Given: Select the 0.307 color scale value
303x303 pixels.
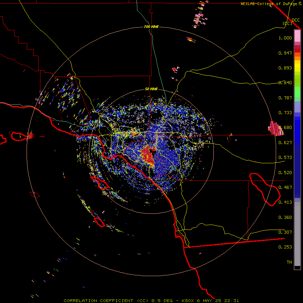Looking at the screenshot, I should pyautogui.click(x=285, y=232).
